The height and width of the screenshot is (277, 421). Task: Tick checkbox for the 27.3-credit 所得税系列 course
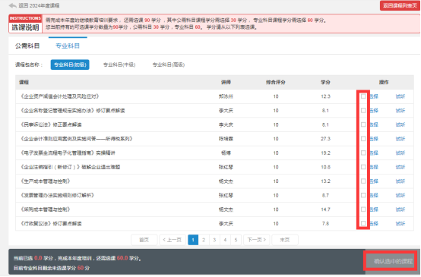363,139
